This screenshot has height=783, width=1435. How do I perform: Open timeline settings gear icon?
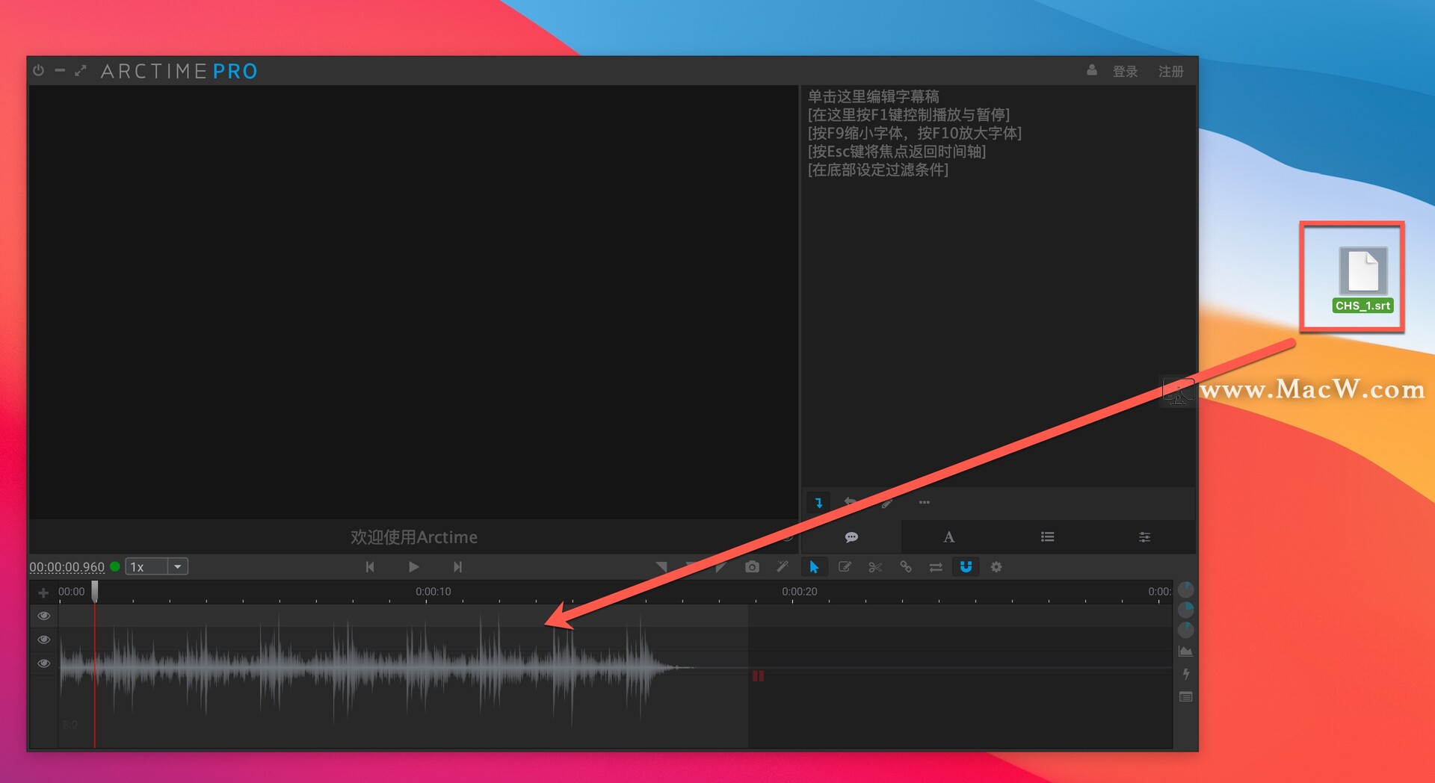coord(996,567)
